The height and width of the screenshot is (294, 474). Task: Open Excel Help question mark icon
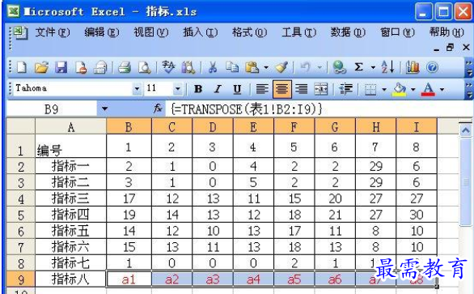coord(432,67)
